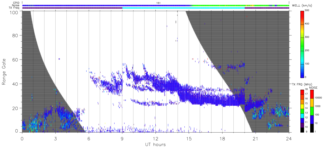Image resolution: width=325 pixels, height=150 pixels.
Task: Click the 15 tick on UT hours axis
Action: click(189, 138)
